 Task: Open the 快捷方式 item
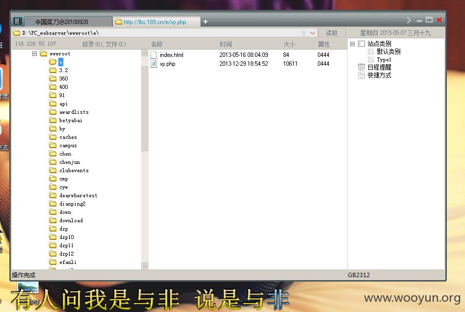point(379,76)
